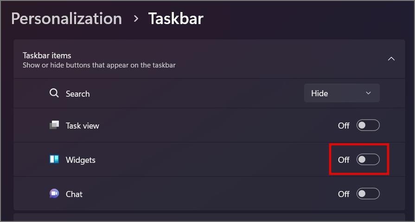Open the Search Hide dropdown
Screen dimensions: 415x222
(x=342, y=93)
